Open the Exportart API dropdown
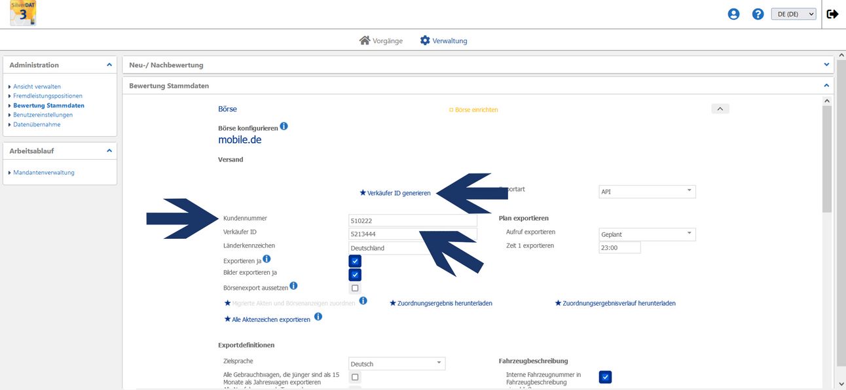This screenshot has height=390, width=846. point(647,192)
